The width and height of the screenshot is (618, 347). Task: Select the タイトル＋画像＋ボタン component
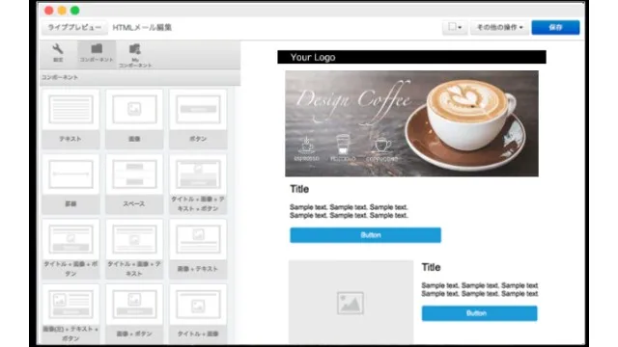(70, 249)
